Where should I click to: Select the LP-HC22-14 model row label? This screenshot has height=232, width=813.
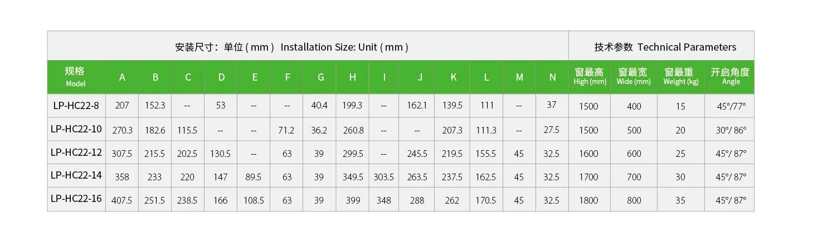point(76,176)
